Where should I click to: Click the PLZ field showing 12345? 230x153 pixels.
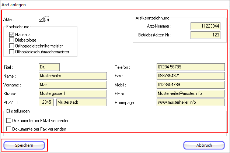tap(46, 102)
